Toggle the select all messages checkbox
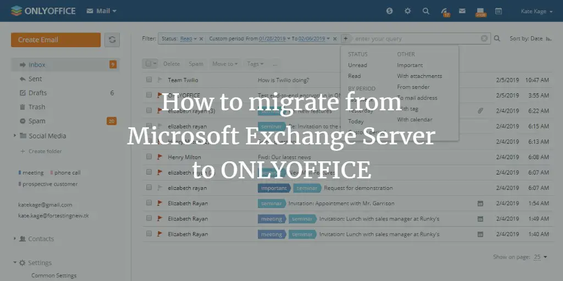Image resolution: width=563 pixels, height=281 pixels. (x=148, y=64)
